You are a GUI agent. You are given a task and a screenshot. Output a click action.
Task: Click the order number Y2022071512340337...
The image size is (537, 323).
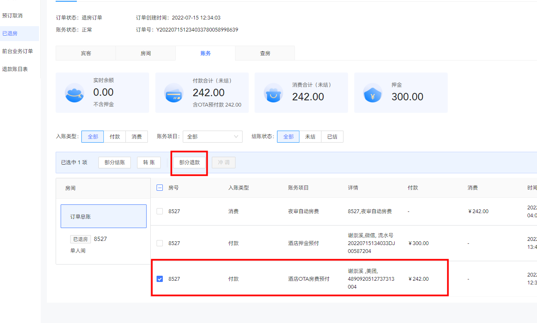click(197, 30)
